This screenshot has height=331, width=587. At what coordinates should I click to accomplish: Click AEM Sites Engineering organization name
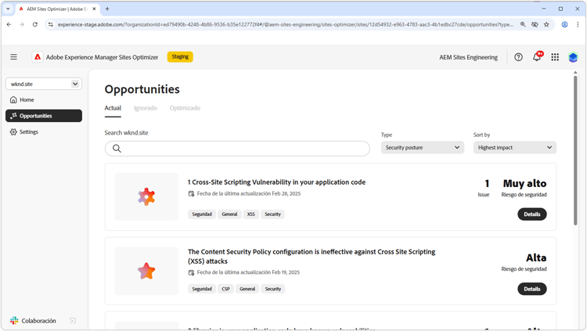(x=468, y=57)
